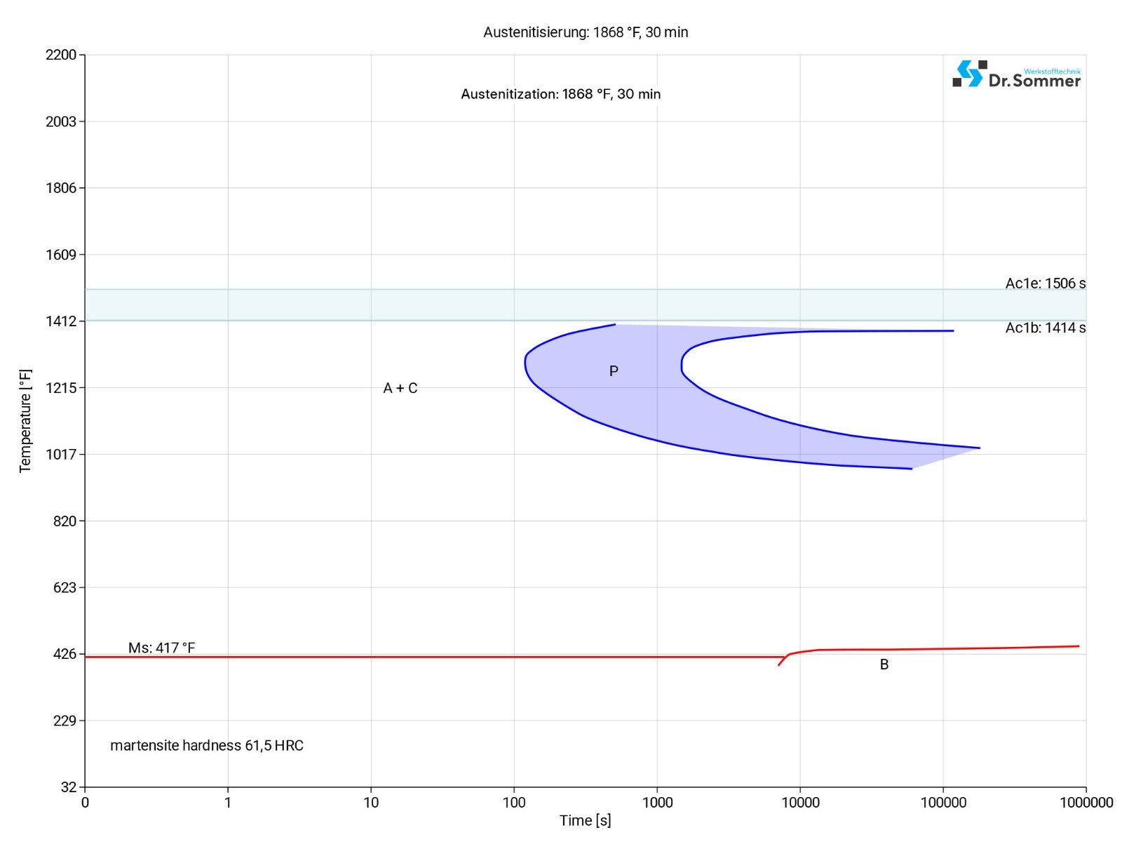The height and width of the screenshot is (842, 1122).
Task: Click the 10000 tick on time axis
Action: [800, 803]
